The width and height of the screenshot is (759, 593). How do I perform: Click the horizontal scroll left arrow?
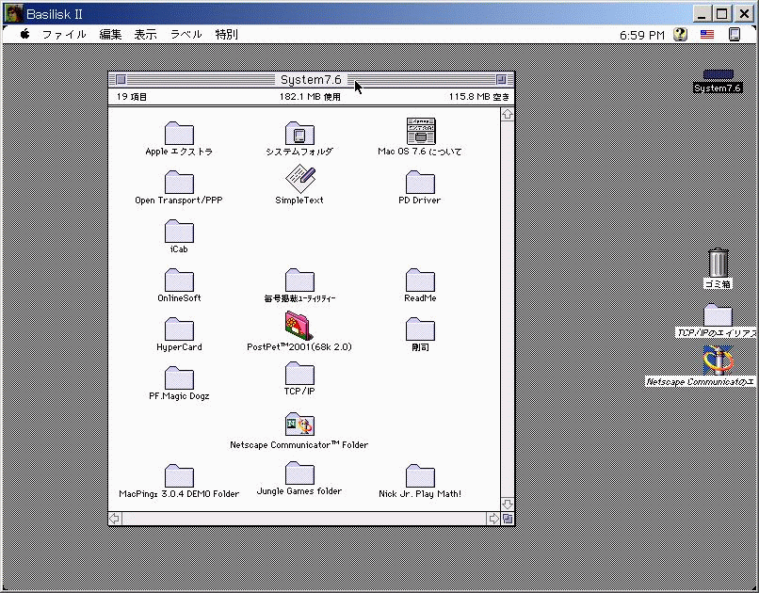tap(115, 519)
